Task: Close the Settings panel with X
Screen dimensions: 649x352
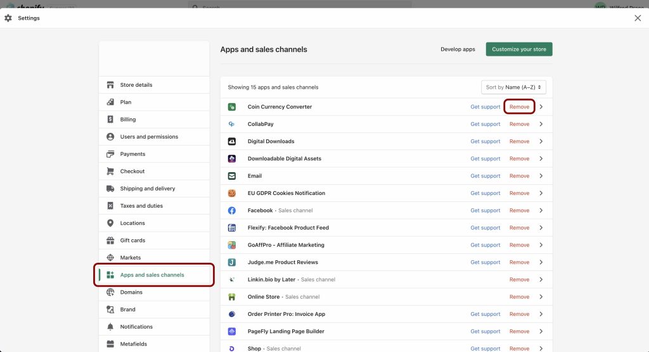Action: [638, 18]
